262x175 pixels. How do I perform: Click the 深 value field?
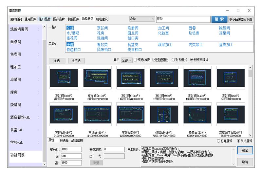click(x=71, y=156)
